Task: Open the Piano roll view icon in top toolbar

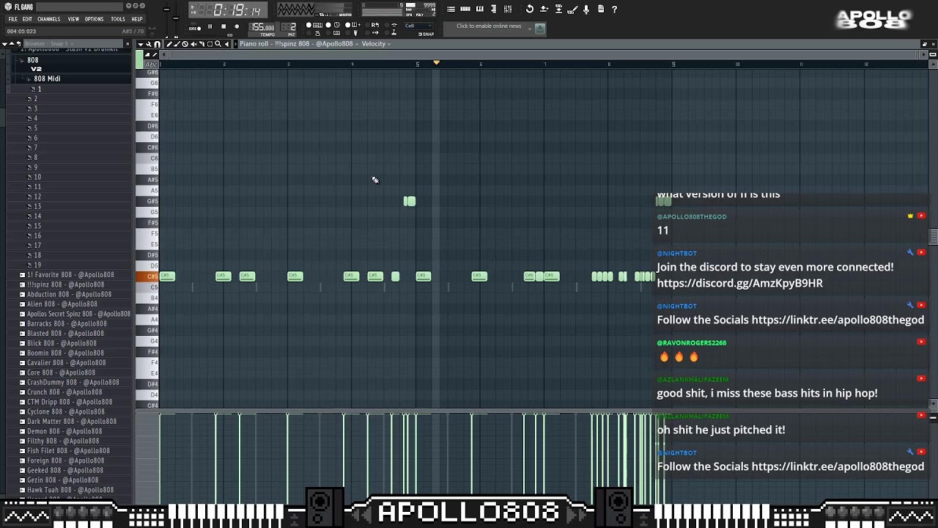Action: click(480, 9)
